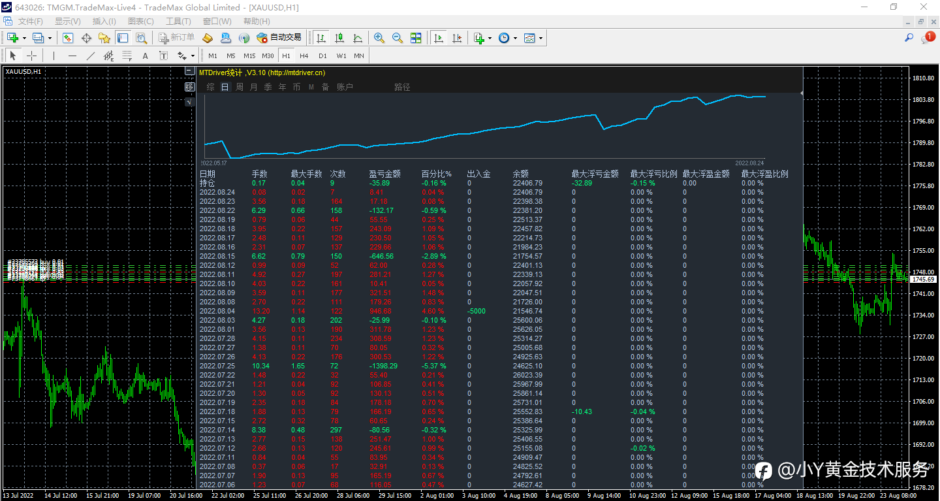Open the 图表(C) menu
Image resolution: width=940 pixels, height=501 pixels.
click(140, 21)
